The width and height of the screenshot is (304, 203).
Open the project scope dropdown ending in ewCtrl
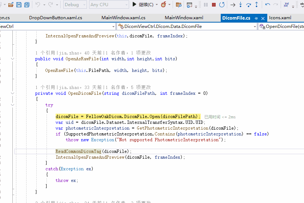pyautogui.click(x=58, y=27)
